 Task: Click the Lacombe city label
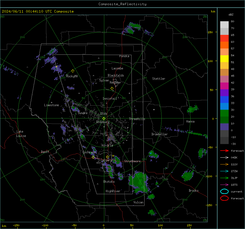click(117, 68)
